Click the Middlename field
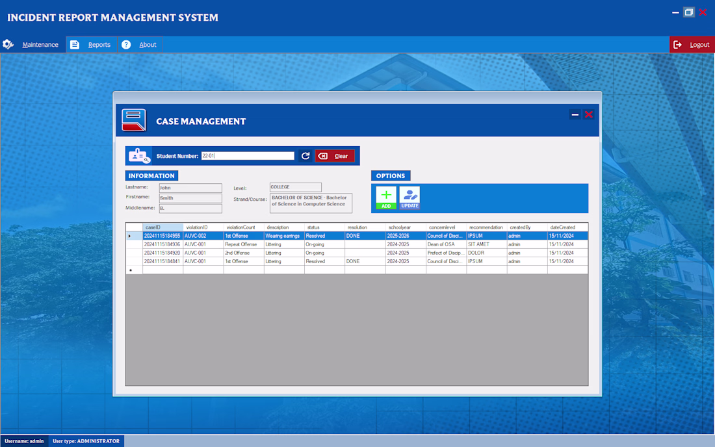The image size is (715, 447). click(x=190, y=209)
